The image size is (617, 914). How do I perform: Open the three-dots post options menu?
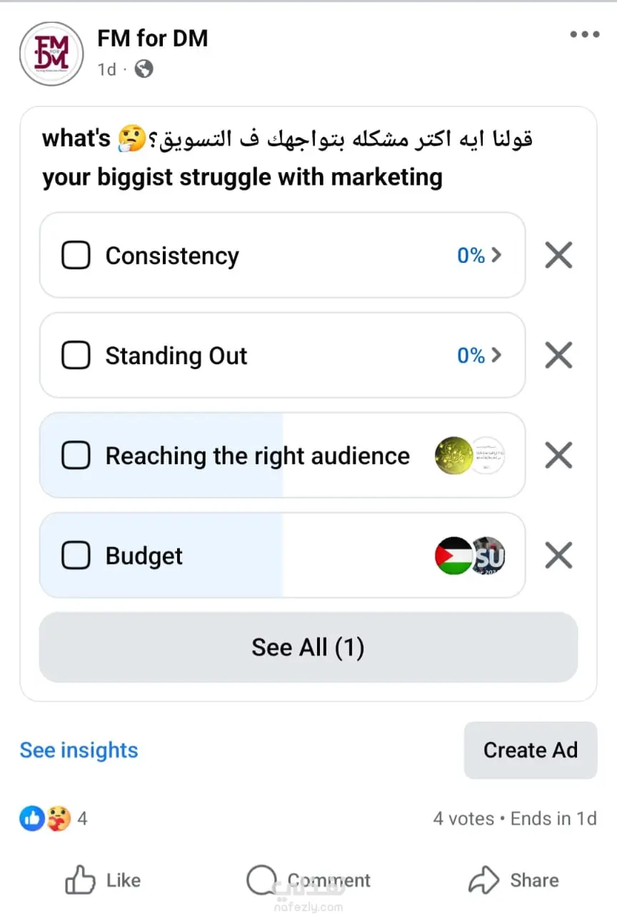(x=585, y=34)
